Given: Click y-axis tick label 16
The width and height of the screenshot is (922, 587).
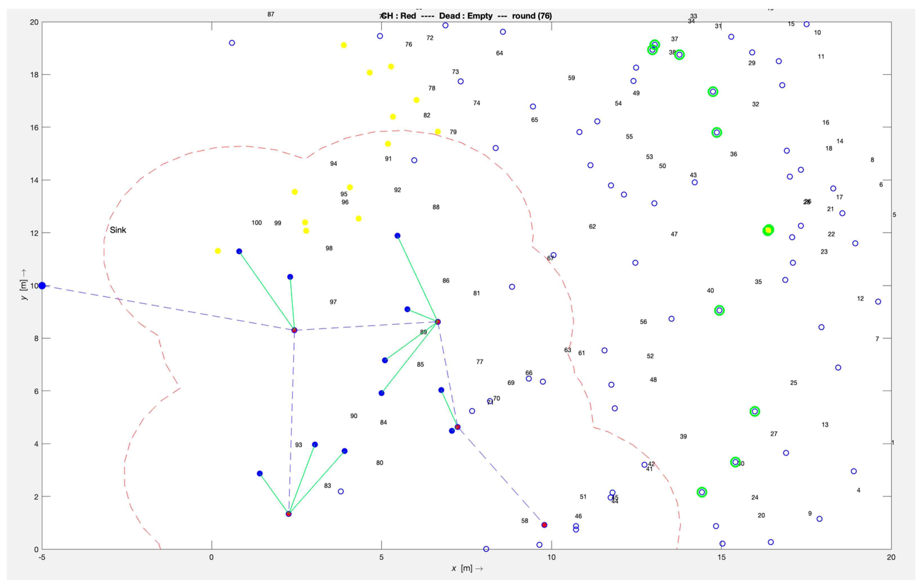Looking at the screenshot, I should 34,128.
